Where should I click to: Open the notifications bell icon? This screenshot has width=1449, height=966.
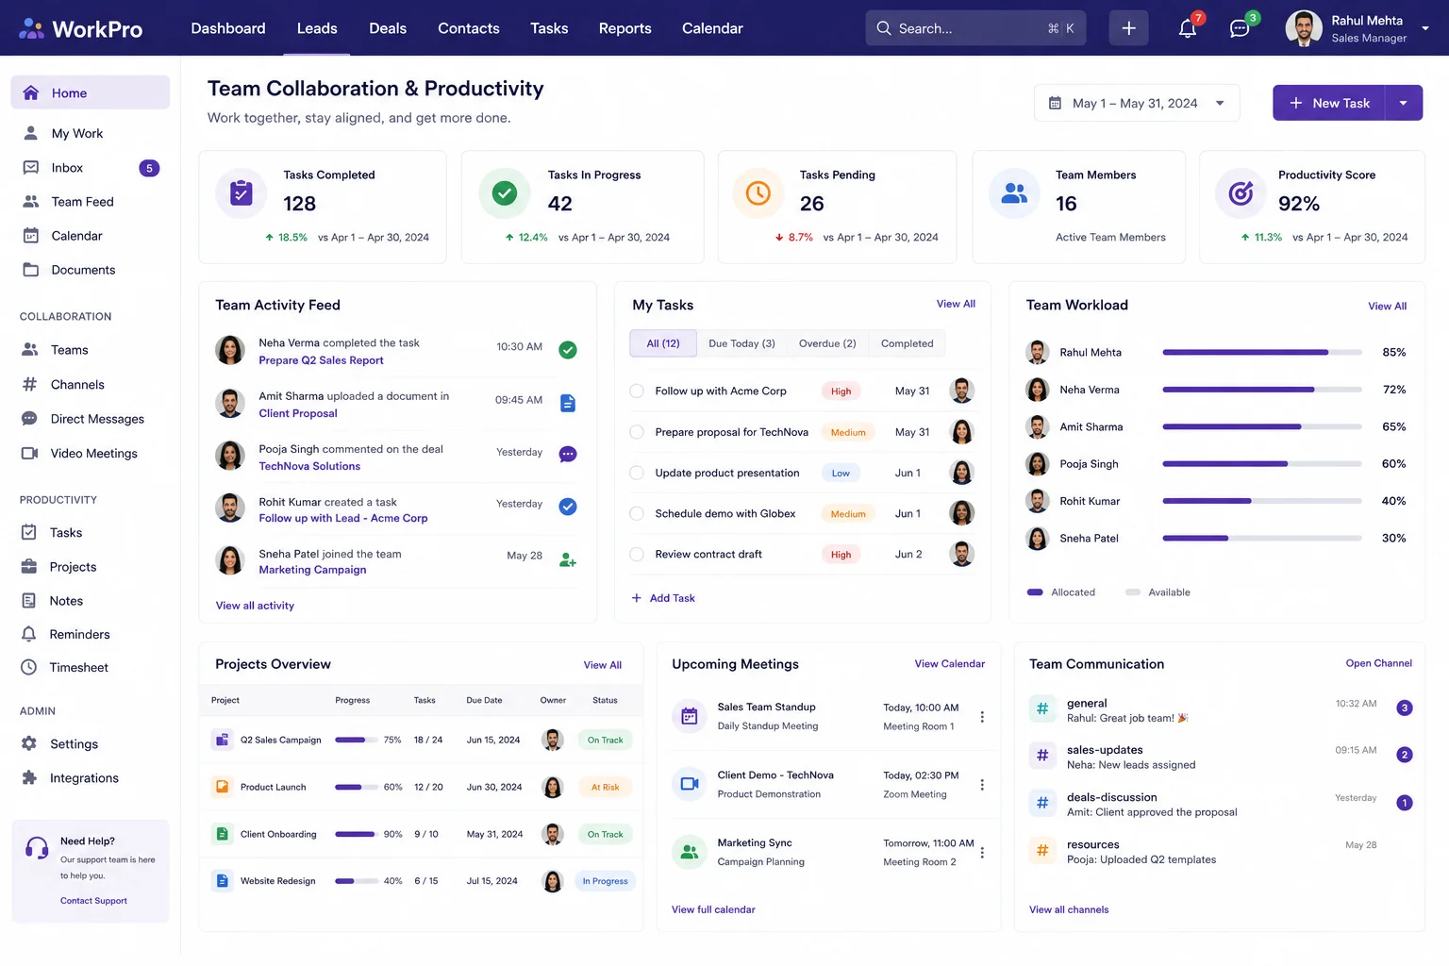pyautogui.click(x=1188, y=28)
